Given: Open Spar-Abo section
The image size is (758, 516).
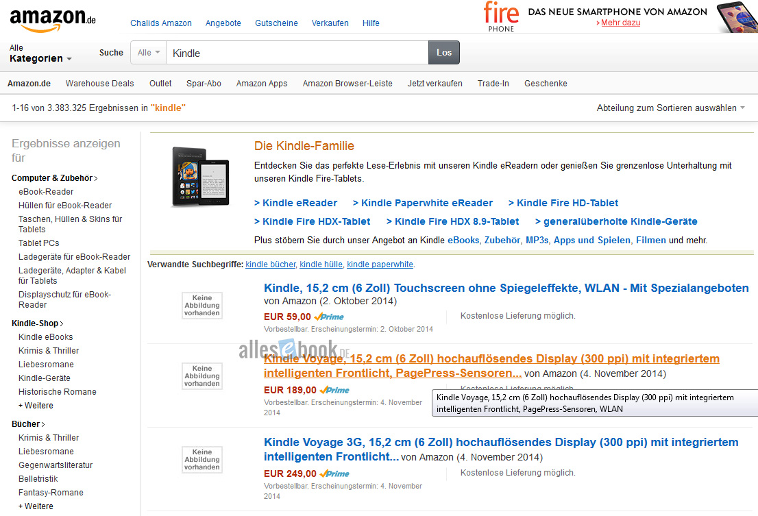Looking at the screenshot, I should 204,84.
